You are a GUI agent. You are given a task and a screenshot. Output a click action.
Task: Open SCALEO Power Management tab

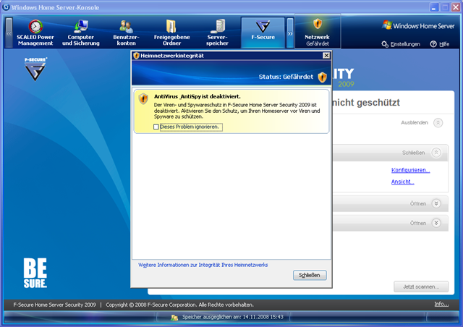(x=35, y=33)
